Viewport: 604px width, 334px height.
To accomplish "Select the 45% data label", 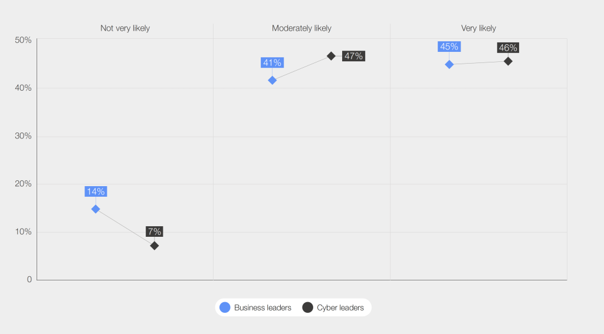I will click(x=449, y=47).
